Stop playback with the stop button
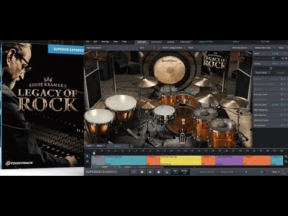Screen dimensions: 288x216 [142, 172]
